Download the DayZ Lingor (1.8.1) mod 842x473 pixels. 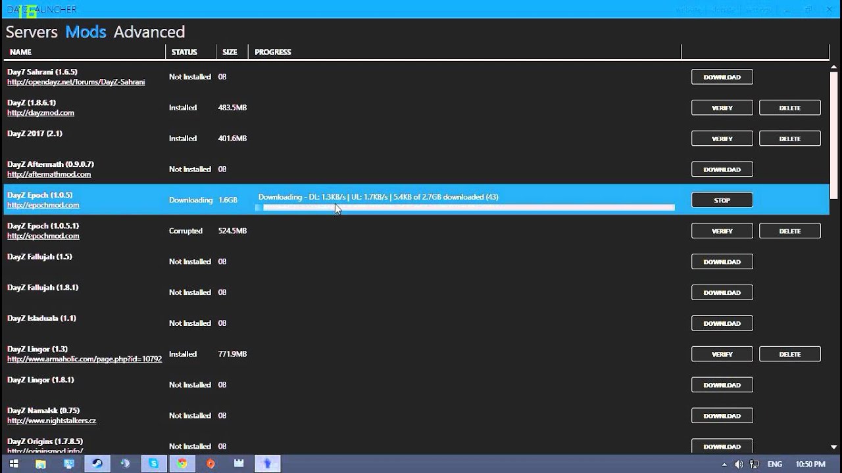pyautogui.click(x=722, y=385)
